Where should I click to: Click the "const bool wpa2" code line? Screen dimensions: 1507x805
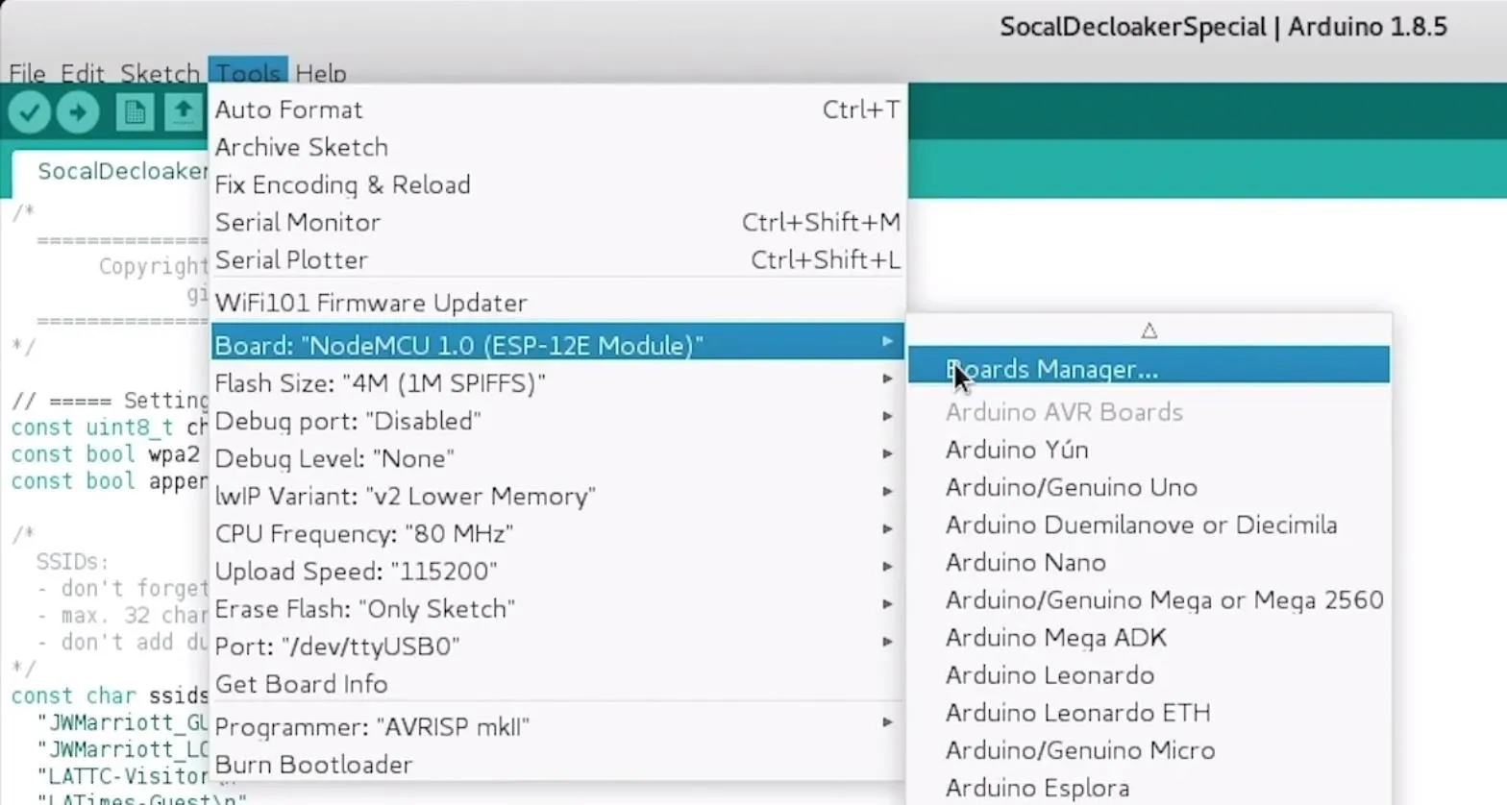coord(107,454)
